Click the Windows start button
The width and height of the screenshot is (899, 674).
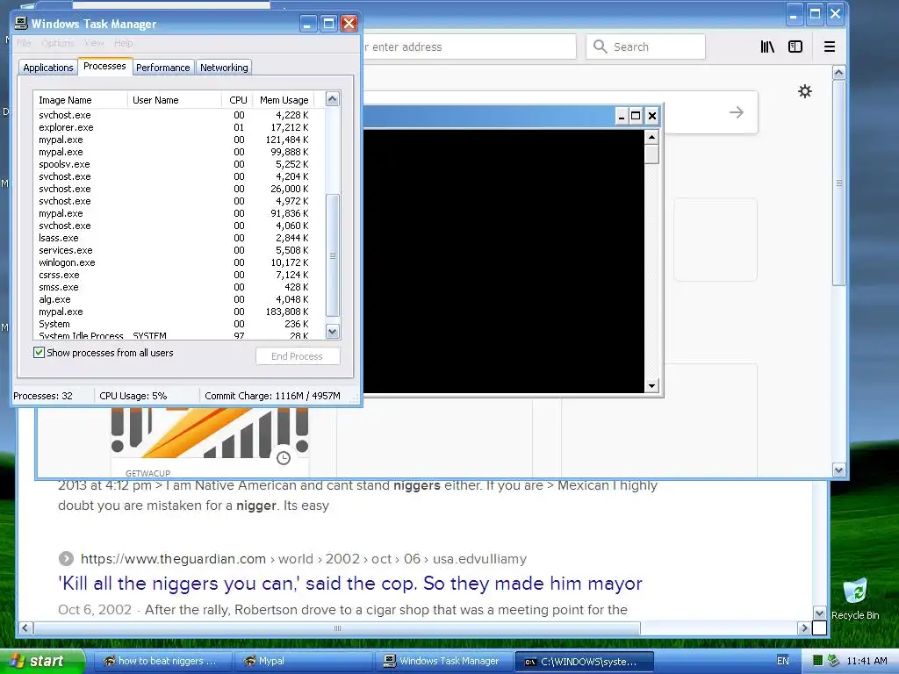tap(41, 662)
